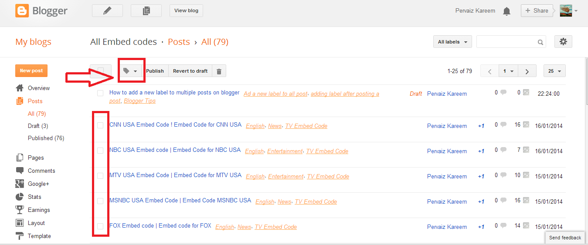The width and height of the screenshot is (588, 245).
Task: Open Stats in the sidebar
Action: pyautogui.click(x=34, y=197)
